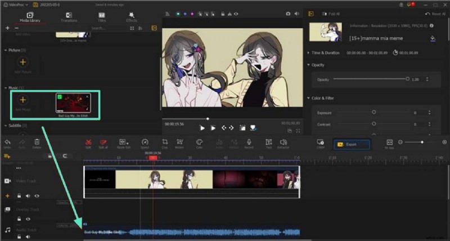Take a snapshot with the camera icon
Screen dimensions: 450x241
pyautogui.click(x=288, y=13)
